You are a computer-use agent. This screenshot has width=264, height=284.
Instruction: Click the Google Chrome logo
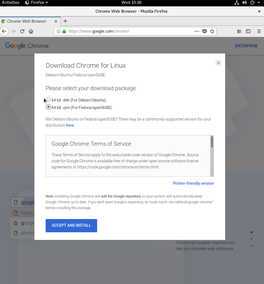tap(27, 46)
